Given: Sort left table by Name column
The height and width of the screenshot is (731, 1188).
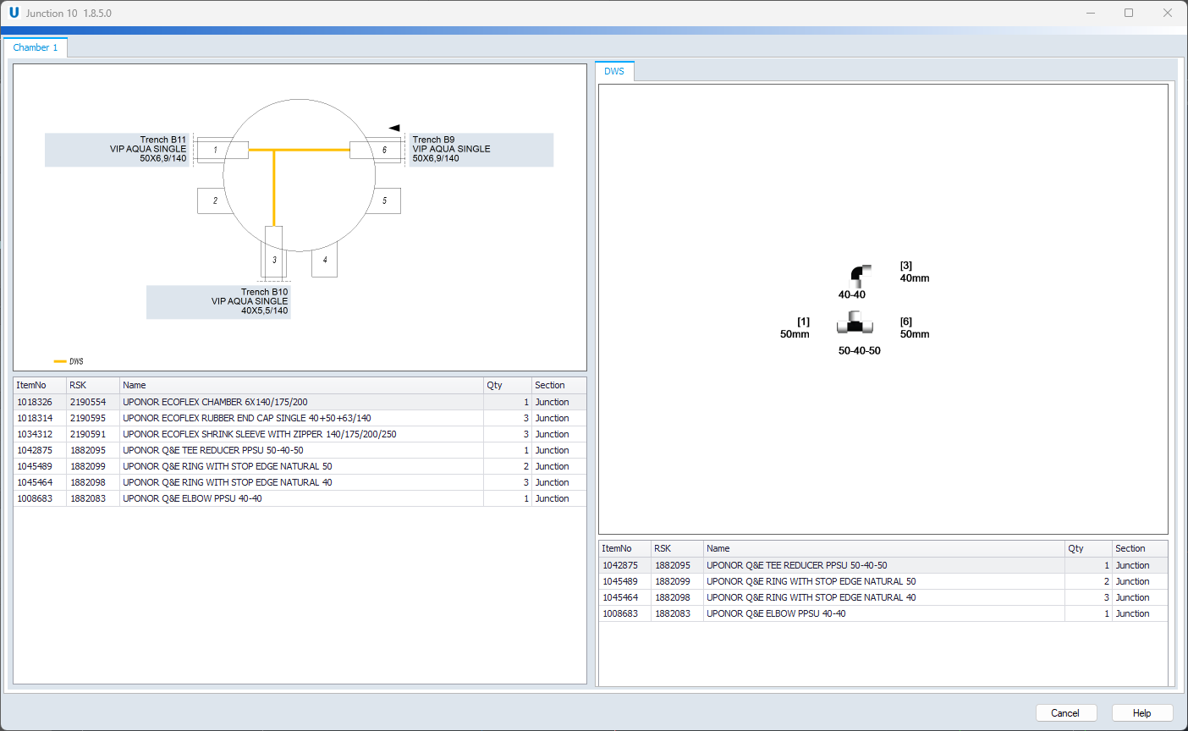Looking at the screenshot, I should click(301, 385).
